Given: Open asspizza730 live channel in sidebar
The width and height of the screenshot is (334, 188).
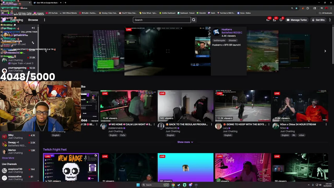Looking at the screenshot, I should coord(19,171).
